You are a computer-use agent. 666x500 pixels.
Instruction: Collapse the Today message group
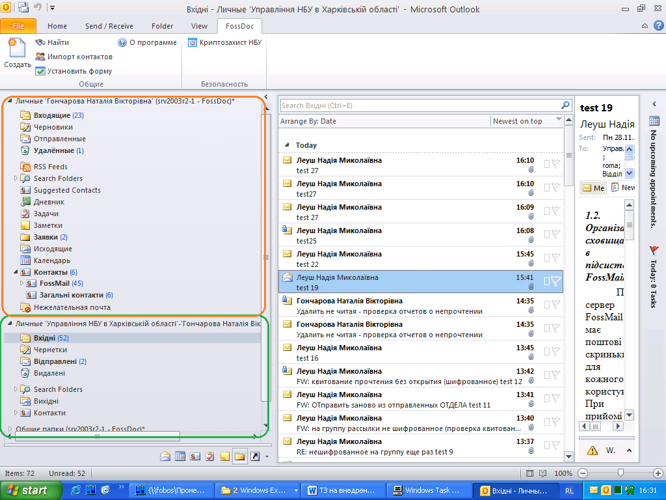287,145
